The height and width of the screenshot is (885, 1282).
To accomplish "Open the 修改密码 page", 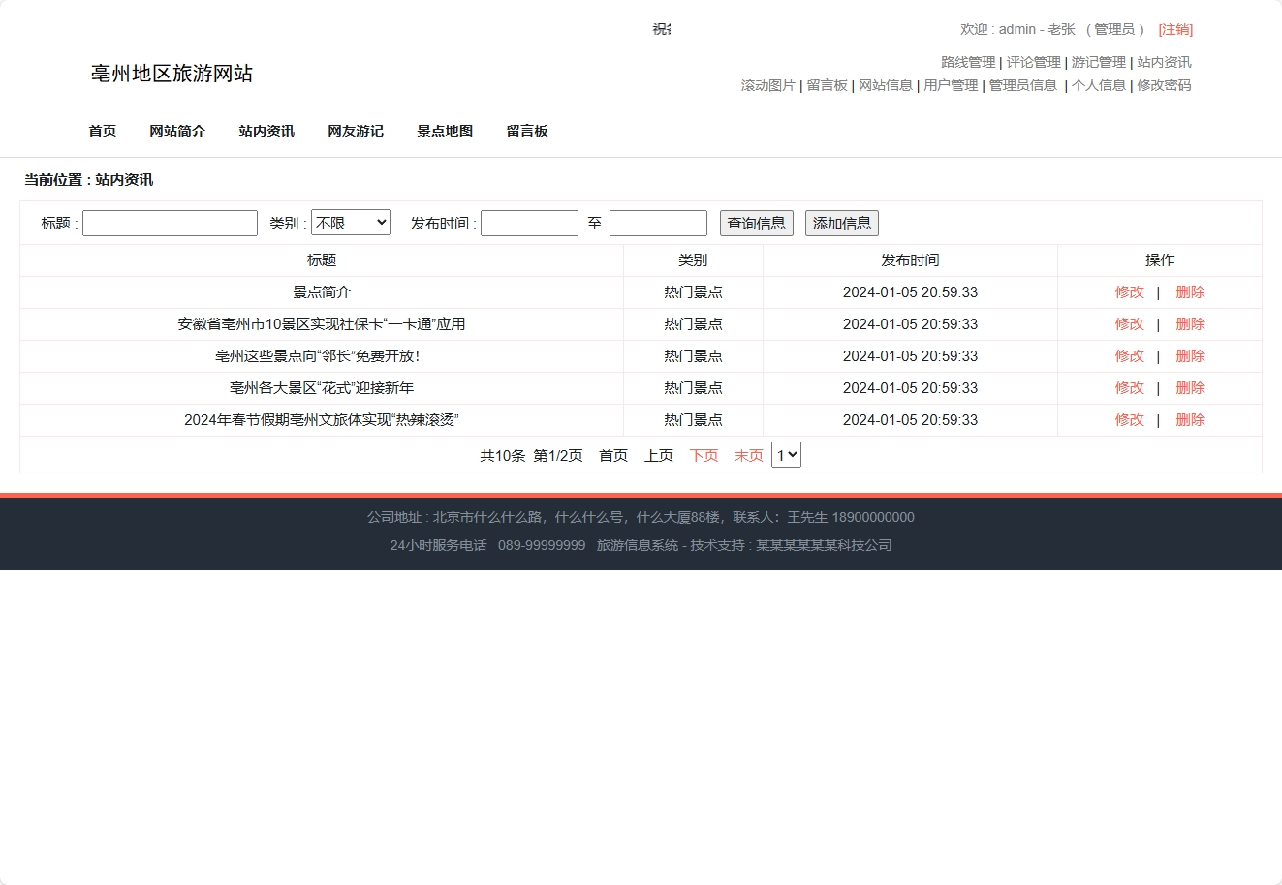I will pyautogui.click(x=1163, y=85).
